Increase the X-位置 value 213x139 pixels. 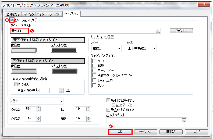pos(39,108)
